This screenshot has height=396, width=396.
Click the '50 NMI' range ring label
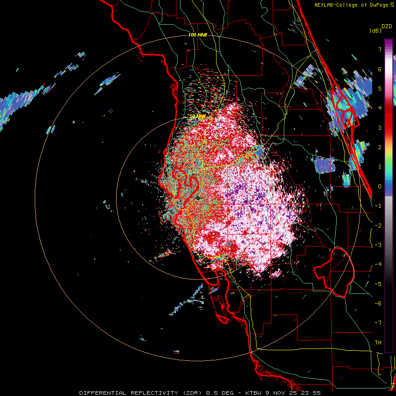(198, 117)
